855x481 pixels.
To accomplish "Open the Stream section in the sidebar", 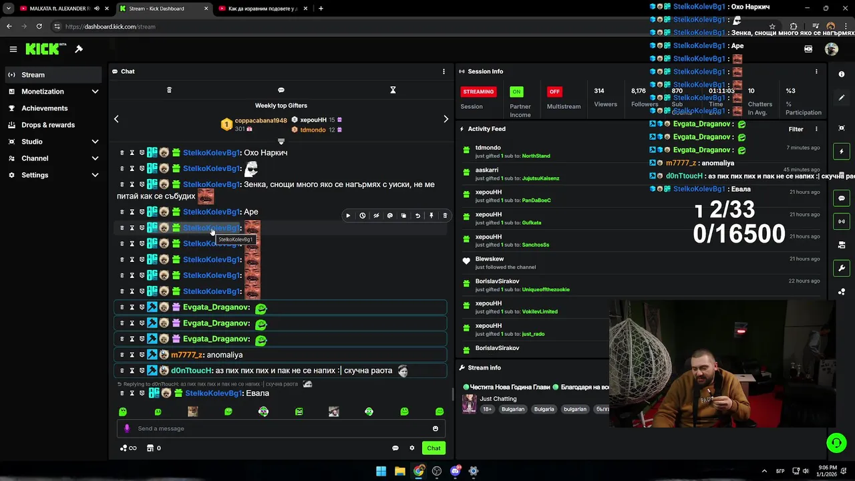I will 54,75.
